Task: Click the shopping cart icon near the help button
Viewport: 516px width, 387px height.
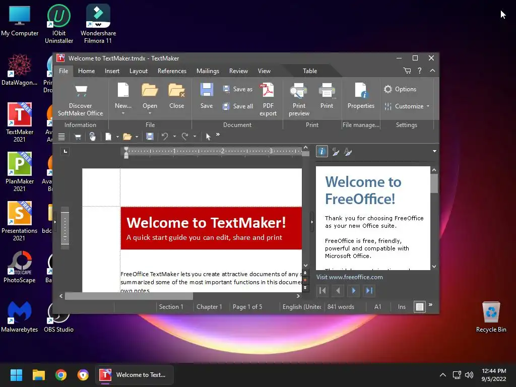Action: (407, 71)
